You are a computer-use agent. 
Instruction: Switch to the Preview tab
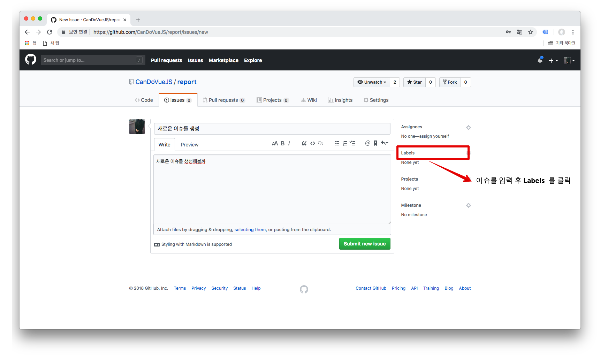pyautogui.click(x=189, y=145)
